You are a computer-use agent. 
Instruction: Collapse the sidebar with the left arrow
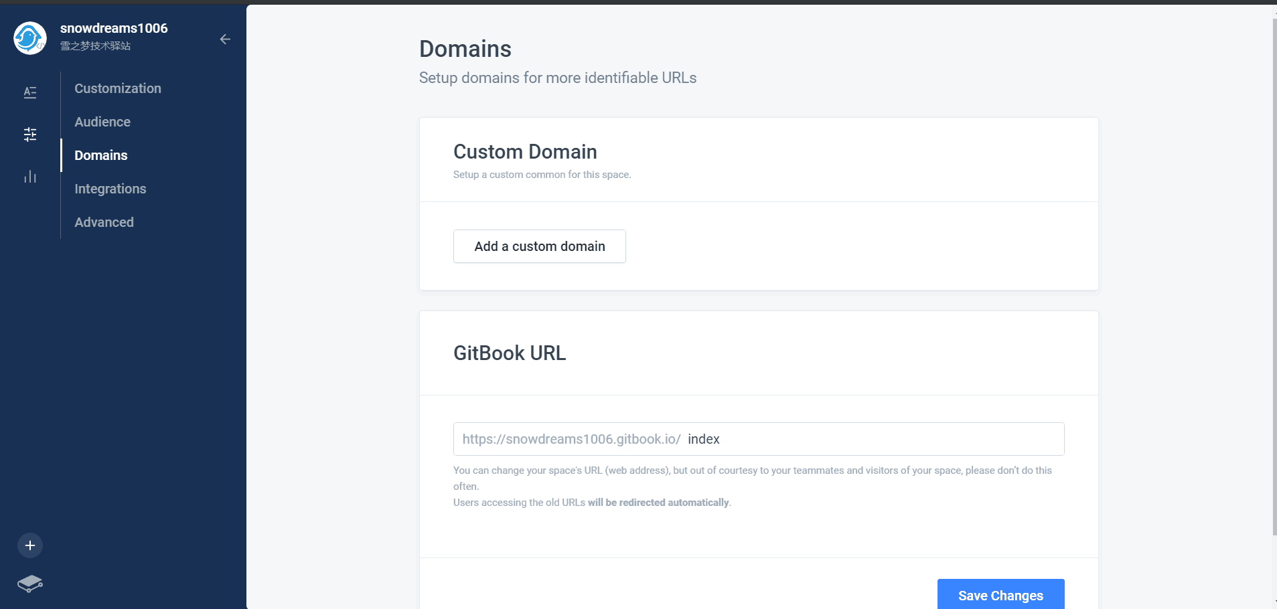(225, 39)
